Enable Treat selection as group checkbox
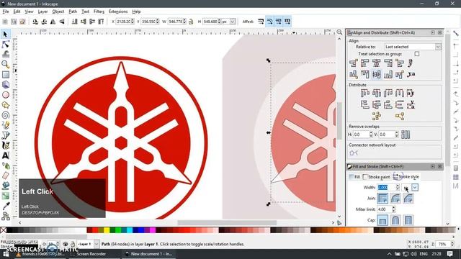 (x=416, y=54)
